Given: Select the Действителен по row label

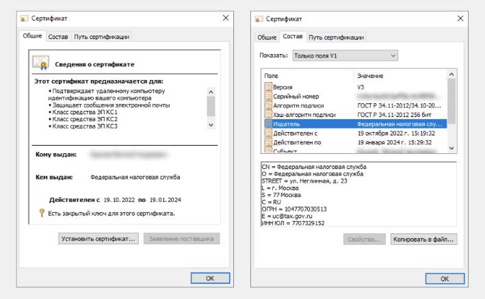Looking at the screenshot, I should (x=297, y=142).
